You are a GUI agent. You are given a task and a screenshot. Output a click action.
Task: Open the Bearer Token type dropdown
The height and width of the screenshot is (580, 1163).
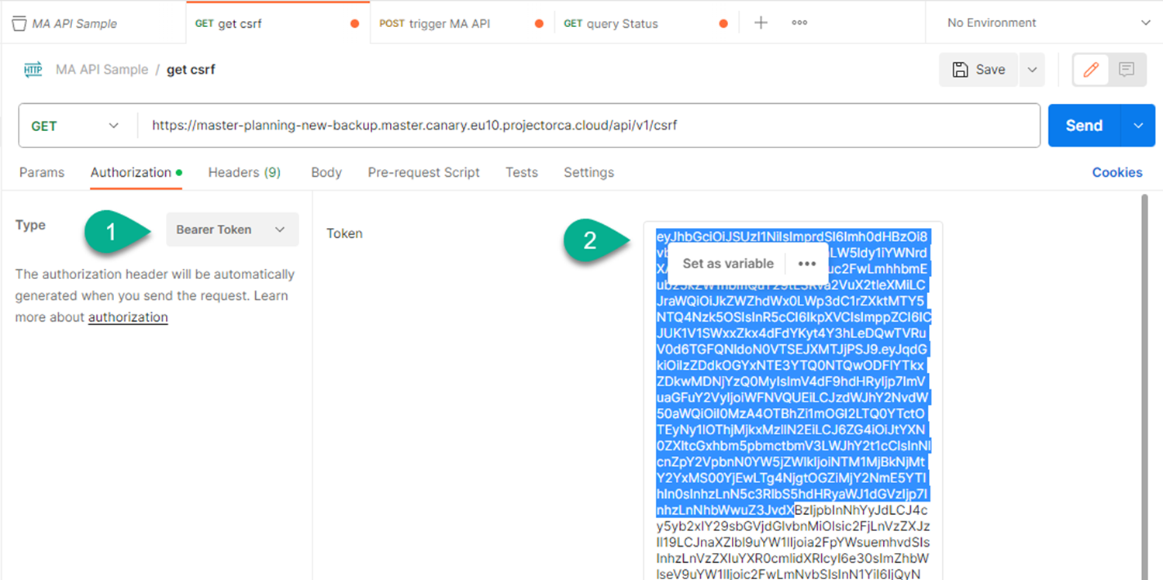(232, 230)
